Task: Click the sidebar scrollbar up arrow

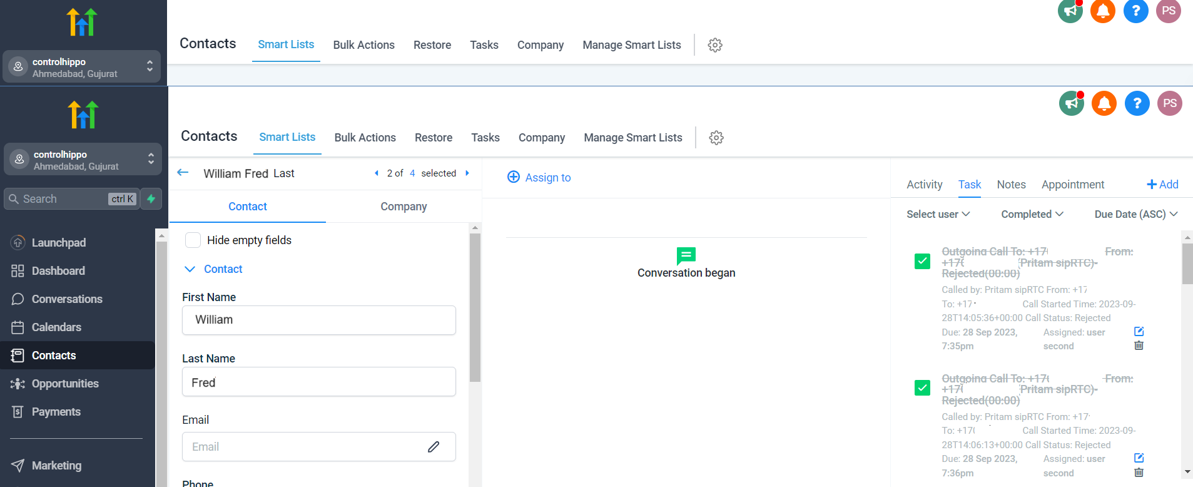Action: click(x=161, y=236)
